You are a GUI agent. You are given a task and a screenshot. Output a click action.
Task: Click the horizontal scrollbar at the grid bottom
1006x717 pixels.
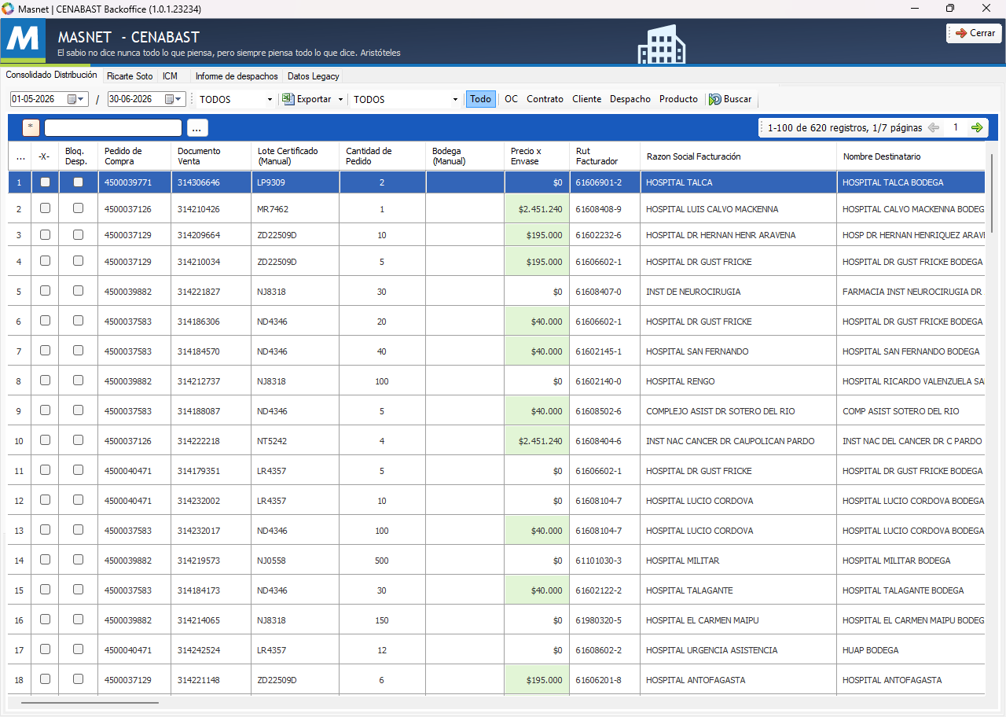[90, 702]
